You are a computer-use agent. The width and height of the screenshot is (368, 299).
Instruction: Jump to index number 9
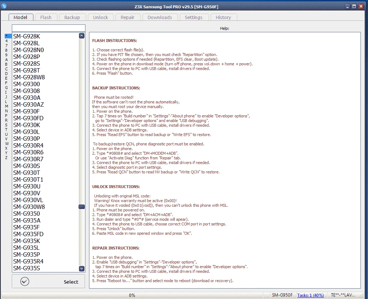point(6,55)
